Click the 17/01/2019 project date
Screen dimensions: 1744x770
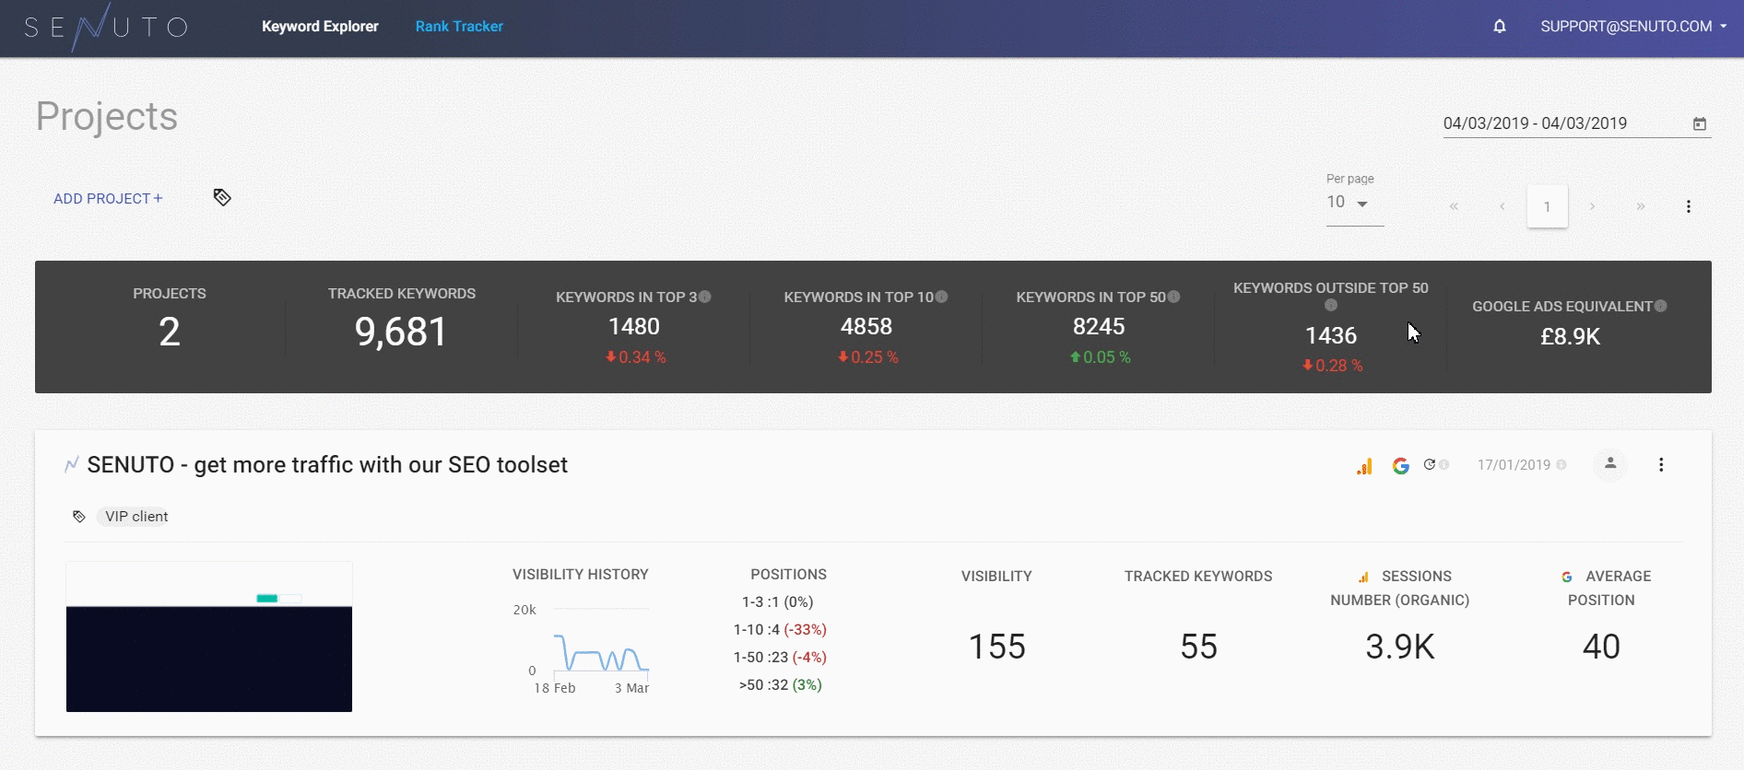(x=1514, y=465)
